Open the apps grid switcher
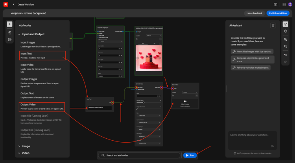Viewport: 295px width, 163px height. 284,4
